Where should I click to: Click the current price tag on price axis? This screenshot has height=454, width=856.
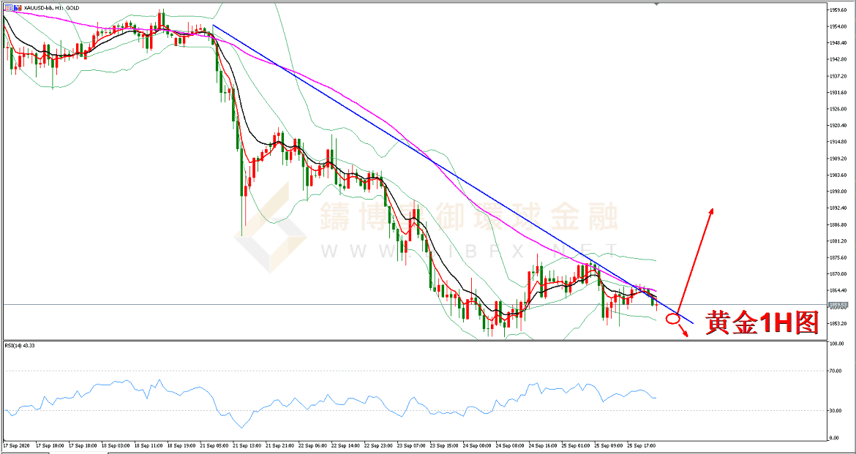point(837,305)
